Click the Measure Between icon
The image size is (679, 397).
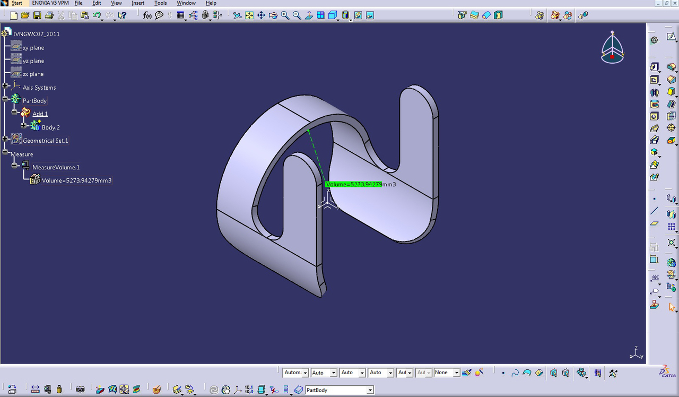pyautogui.click(x=35, y=390)
